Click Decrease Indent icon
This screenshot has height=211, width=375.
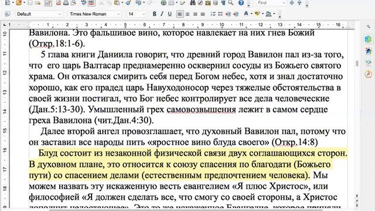(228, 14)
